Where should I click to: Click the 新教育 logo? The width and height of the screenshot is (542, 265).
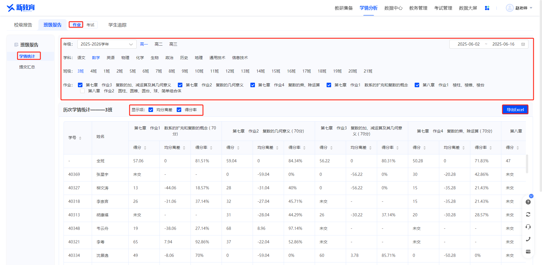tap(21, 8)
